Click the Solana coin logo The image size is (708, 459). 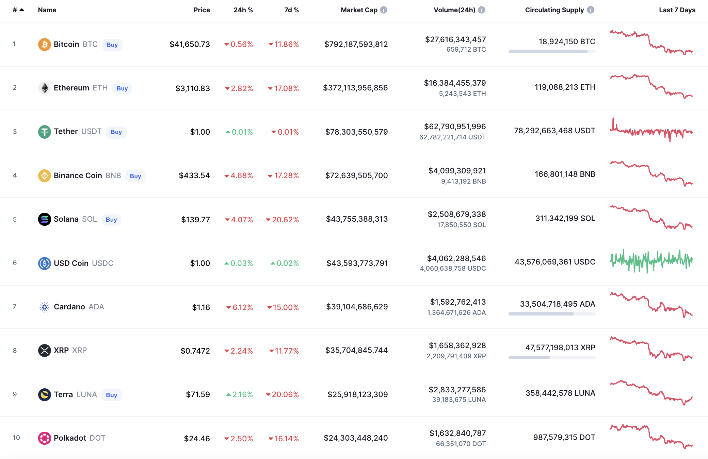click(x=44, y=219)
